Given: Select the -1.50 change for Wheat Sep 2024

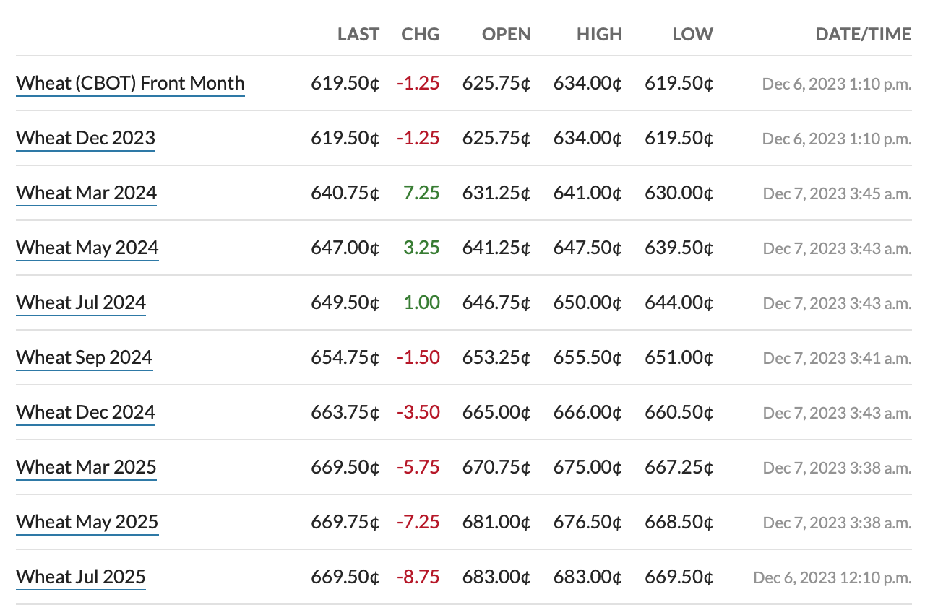Looking at the screenshot, I should [418, 358].
